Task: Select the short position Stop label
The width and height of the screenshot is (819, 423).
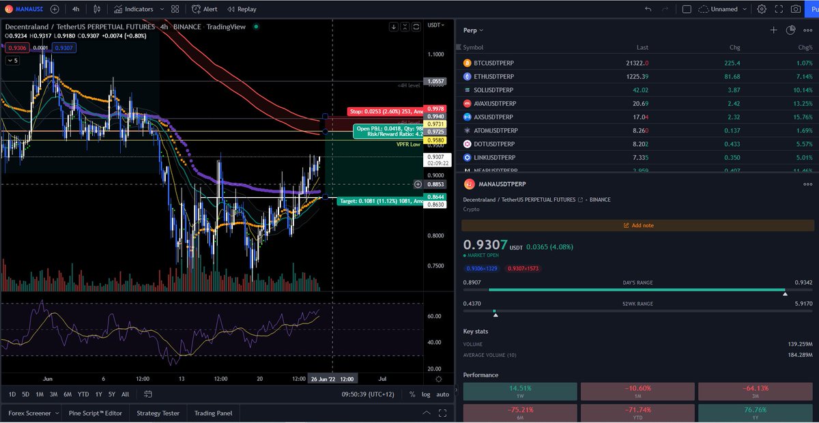Action: (x=386, y=111)
